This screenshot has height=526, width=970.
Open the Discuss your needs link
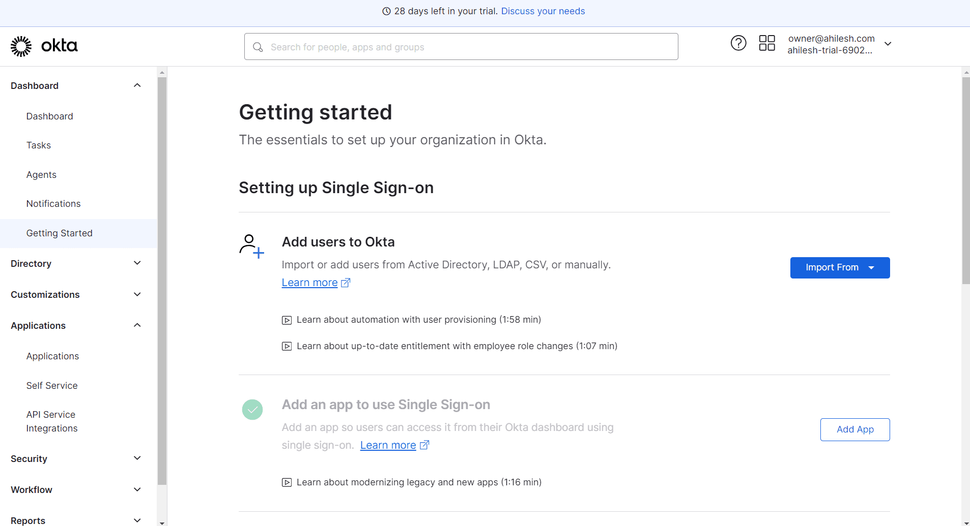pos(543,11)
